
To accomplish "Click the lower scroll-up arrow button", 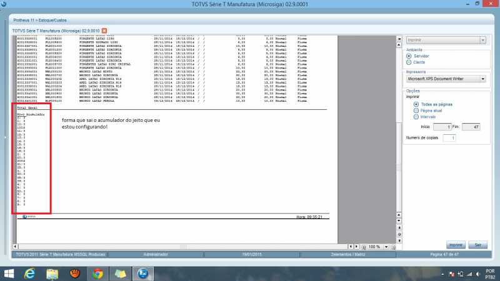I will 399,215.
